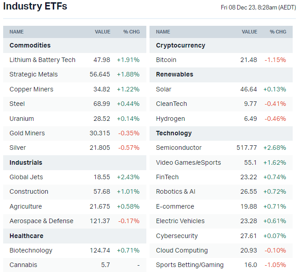Select the Gold Miners ETF
Screen dimensions: 299x272
pyautogui.click(x=27, y=133)
